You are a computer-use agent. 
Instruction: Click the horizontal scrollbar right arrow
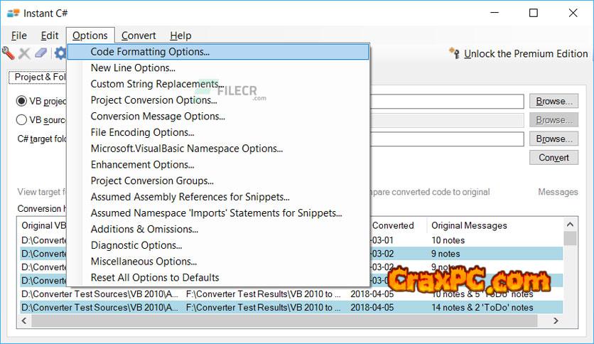pyautogui.click(x=556, y=321)
